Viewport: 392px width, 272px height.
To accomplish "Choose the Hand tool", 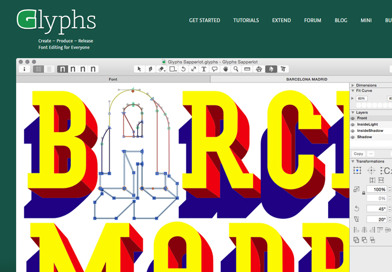I will click(225, 69).
